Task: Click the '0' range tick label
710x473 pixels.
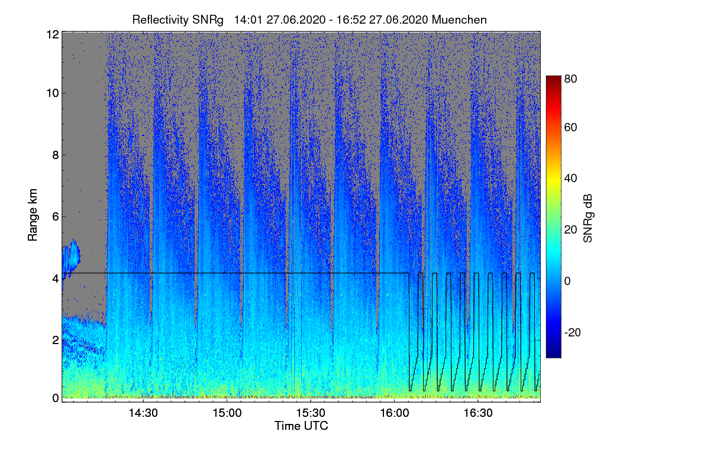Action: [x=55, y=398]
